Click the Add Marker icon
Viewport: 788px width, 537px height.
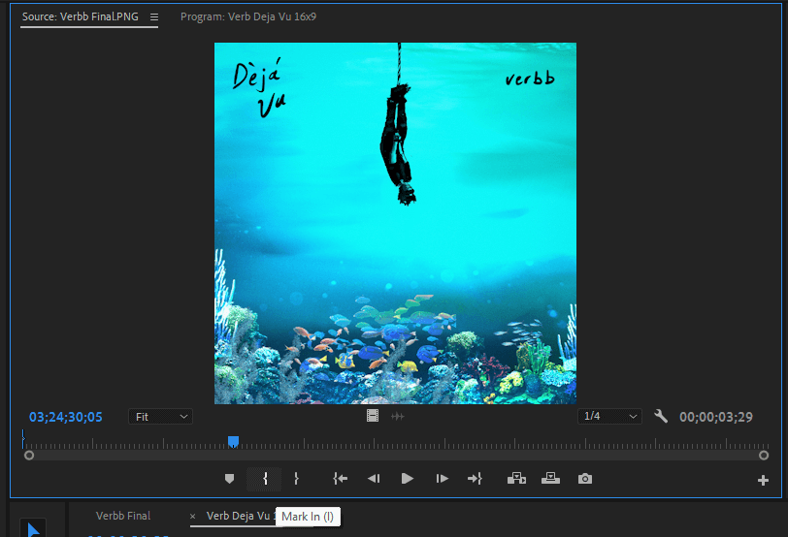tap(229, 479)
